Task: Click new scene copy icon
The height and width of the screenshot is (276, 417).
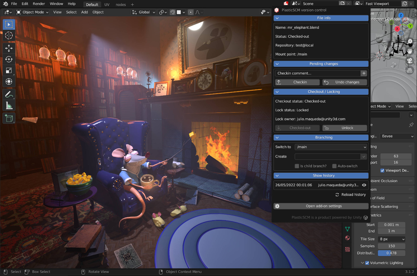Action: (342, 4)
